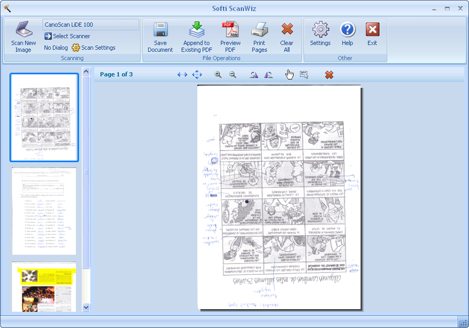Click the Other group label
The height and width of the screenshot is (328, 469).
pyautogui.click(x=345, y=58)
